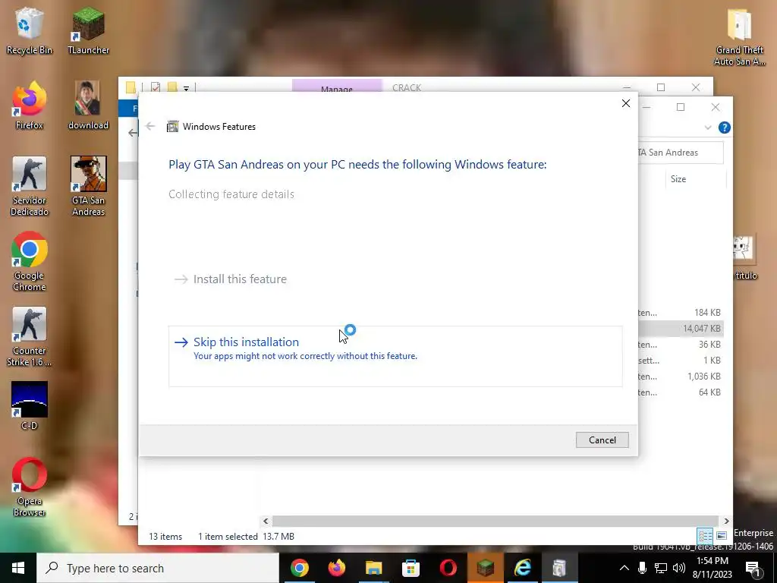The width and height of the screenshot is (777, 583).
Task: Expand the ribbon chevron in Explorer window
Action: pyautogui.click(x=708, y=128)
